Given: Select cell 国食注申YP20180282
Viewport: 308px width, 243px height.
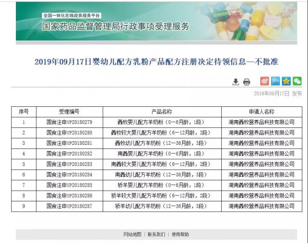Looking at the screenshot, I should (x=69, y=154).
